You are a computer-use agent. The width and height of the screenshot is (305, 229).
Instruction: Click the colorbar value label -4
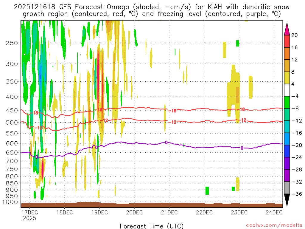295,96
